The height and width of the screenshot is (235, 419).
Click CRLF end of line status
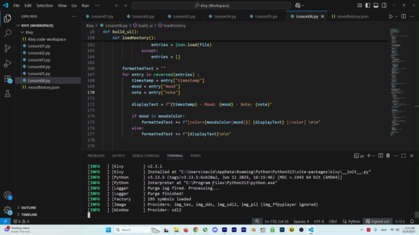click(x=333, y=221)
